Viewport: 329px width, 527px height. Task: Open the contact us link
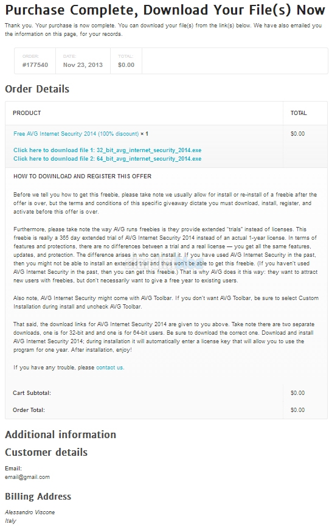click(109, 368)
